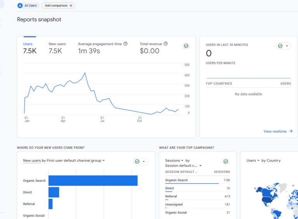
Task: Click the Direct bar in channel chart
Action: tap(54, 192)
